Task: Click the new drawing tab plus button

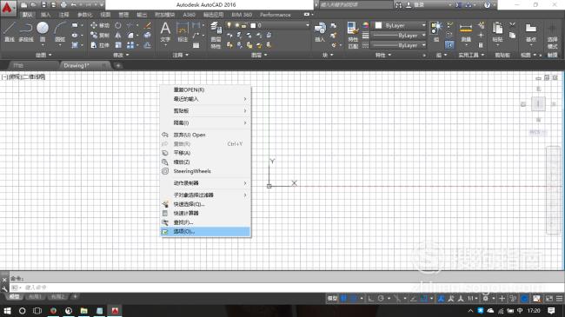Action: 118,65
